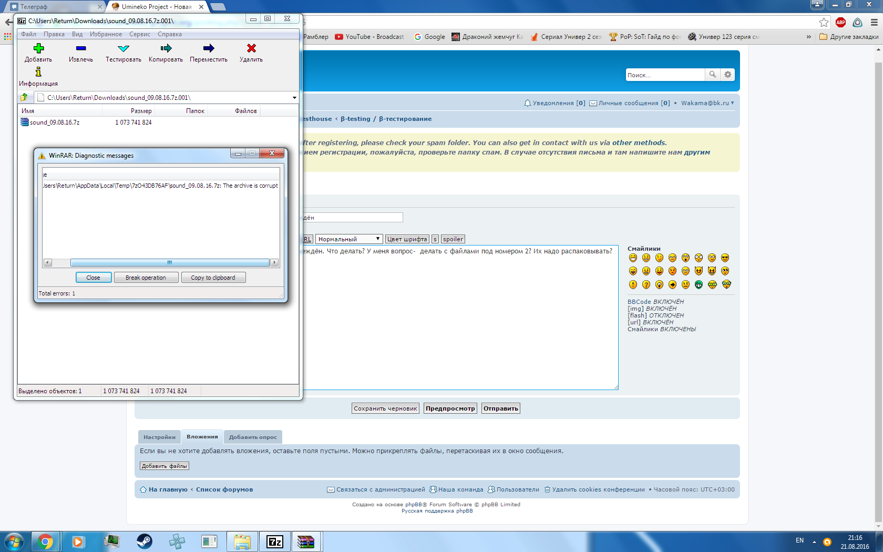Click the Copy (Копировать) arrow icon
The width and height of the screenshot is (883, 552).
166,48
